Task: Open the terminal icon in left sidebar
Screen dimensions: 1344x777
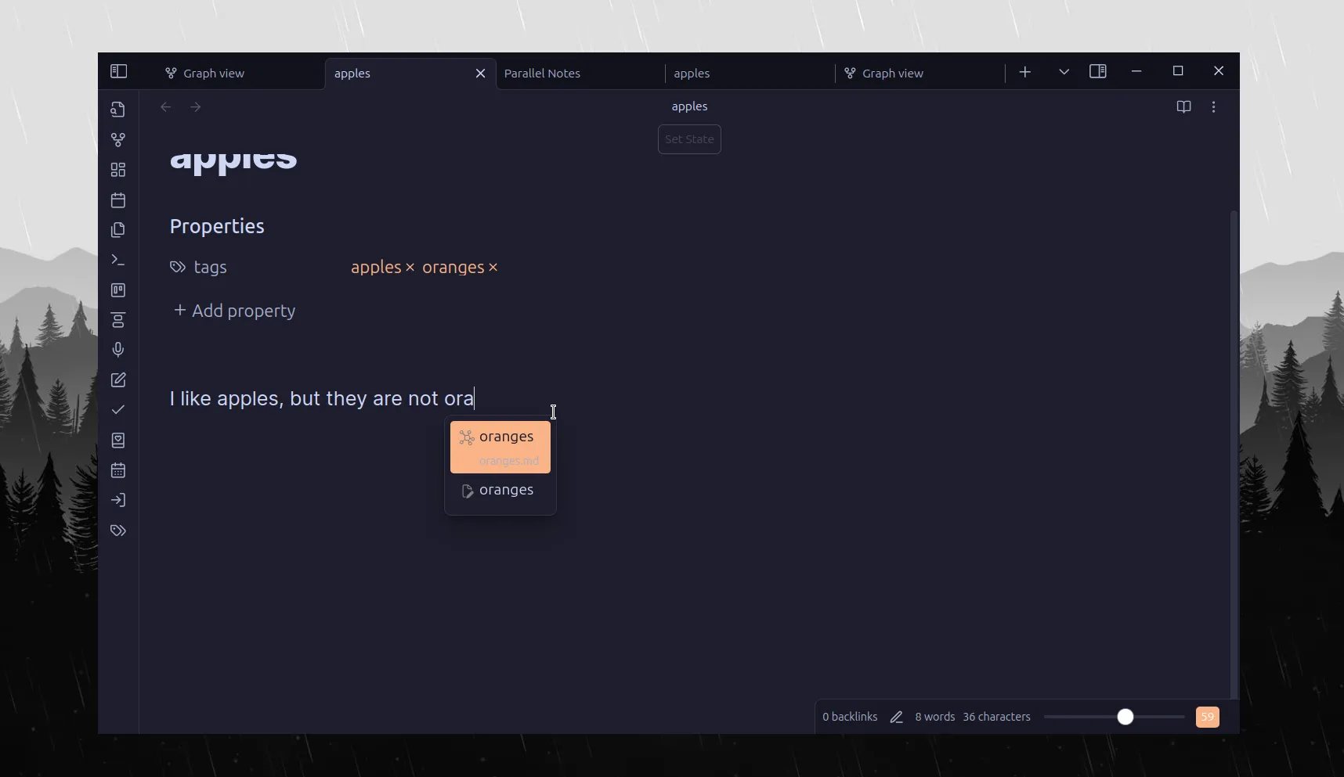Action: pos(118,260)
